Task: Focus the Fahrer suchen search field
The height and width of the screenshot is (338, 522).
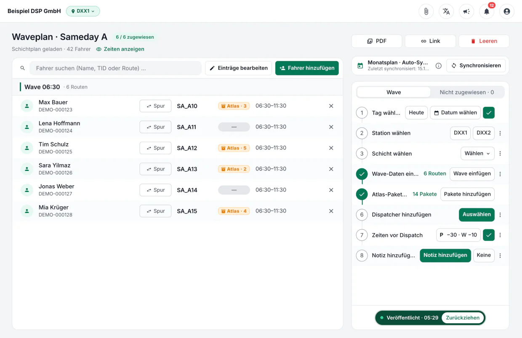Action: 115,68
